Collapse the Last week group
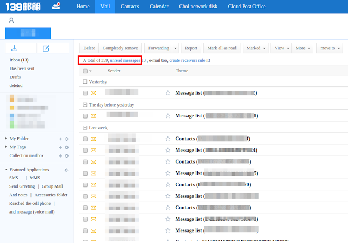 pos(85,128)
